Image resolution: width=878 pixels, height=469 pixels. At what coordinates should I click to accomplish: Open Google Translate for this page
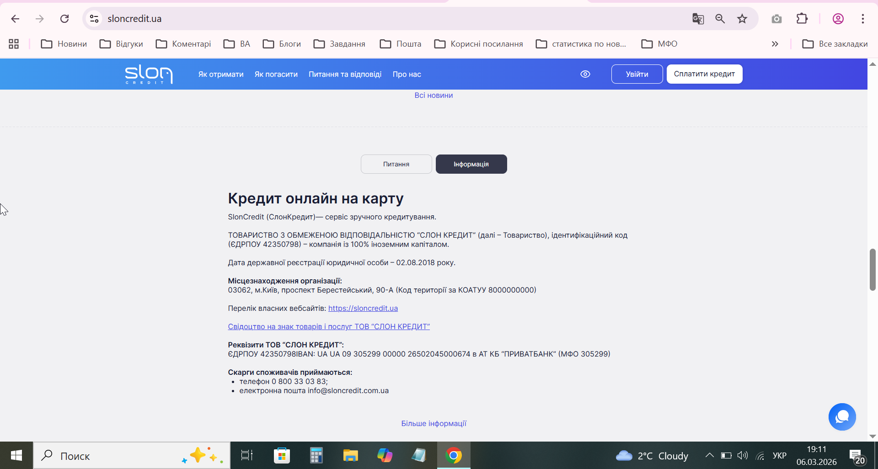pyautogui.click(x=698, y=19)
